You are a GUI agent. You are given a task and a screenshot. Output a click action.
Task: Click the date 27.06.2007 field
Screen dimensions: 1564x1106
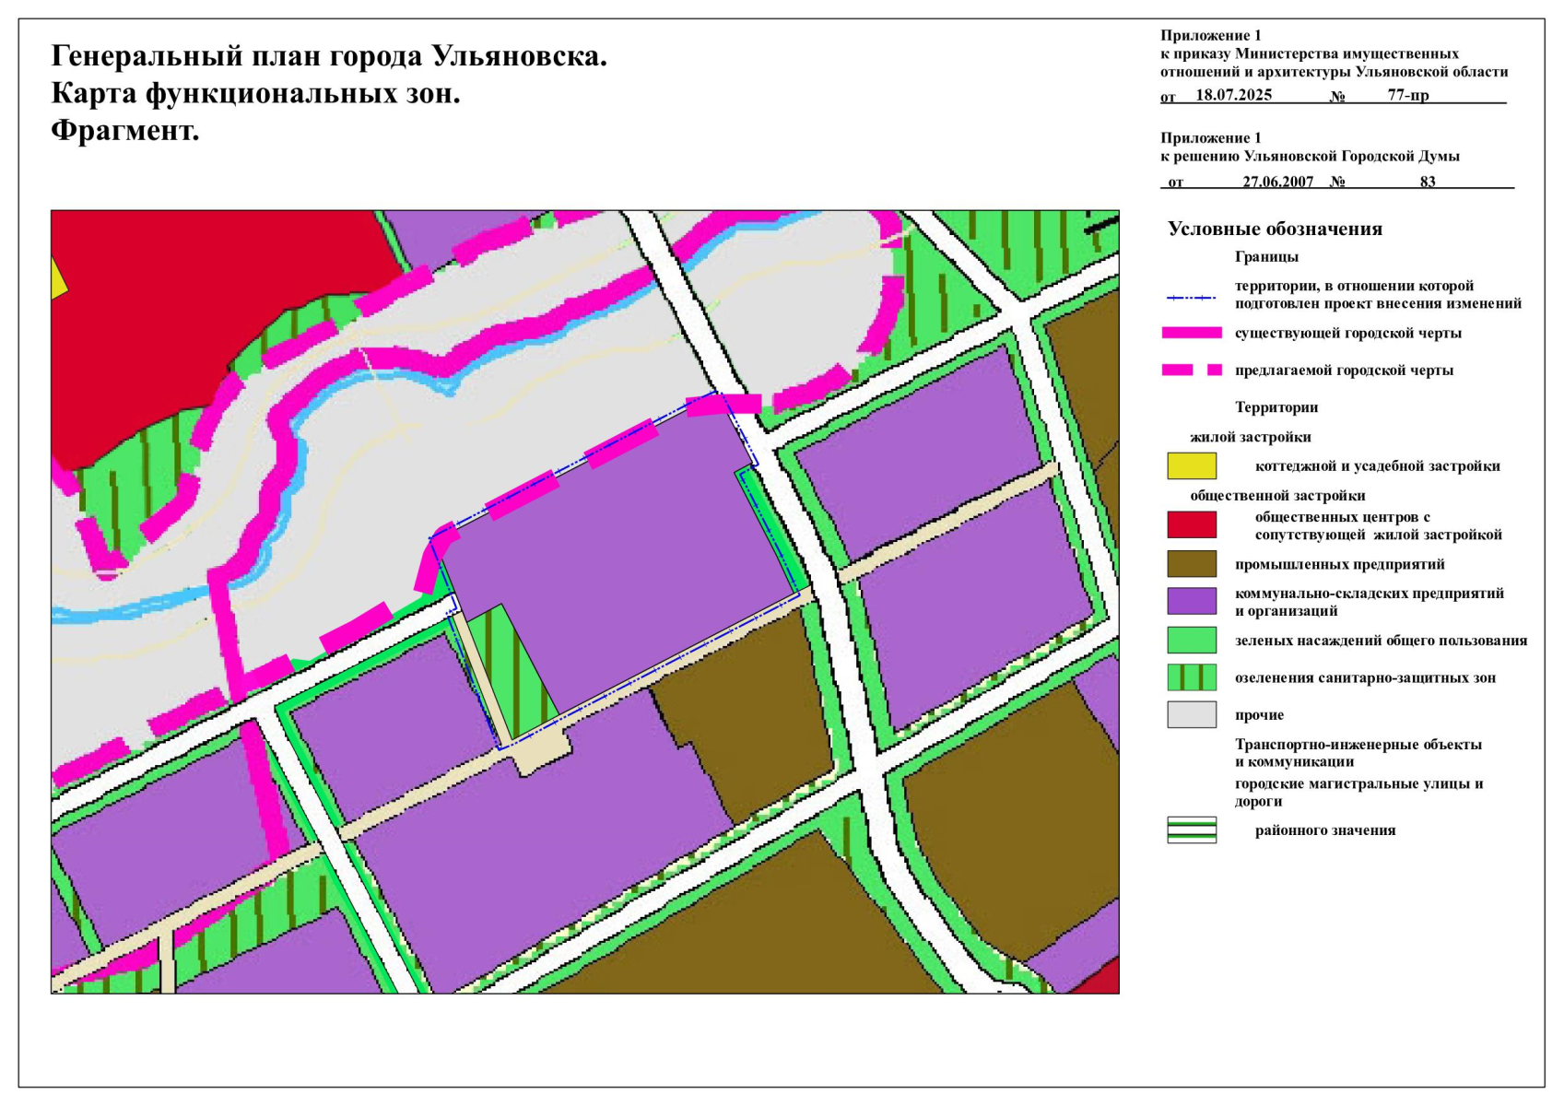[x=1277, y=182]
